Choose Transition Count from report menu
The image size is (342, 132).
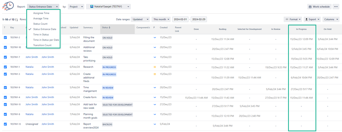tap(42, 45)
